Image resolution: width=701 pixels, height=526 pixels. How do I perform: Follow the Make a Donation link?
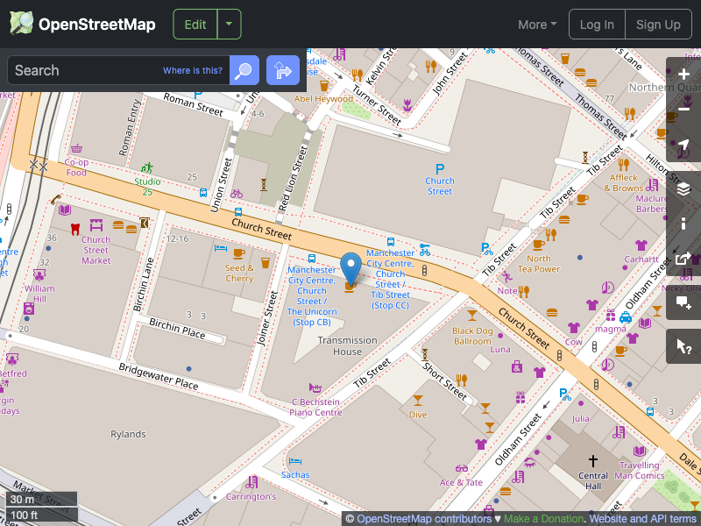pos(543,518)
